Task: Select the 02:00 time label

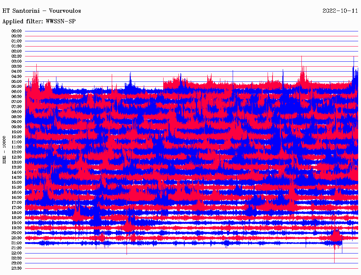Action: tap(17, 51)
